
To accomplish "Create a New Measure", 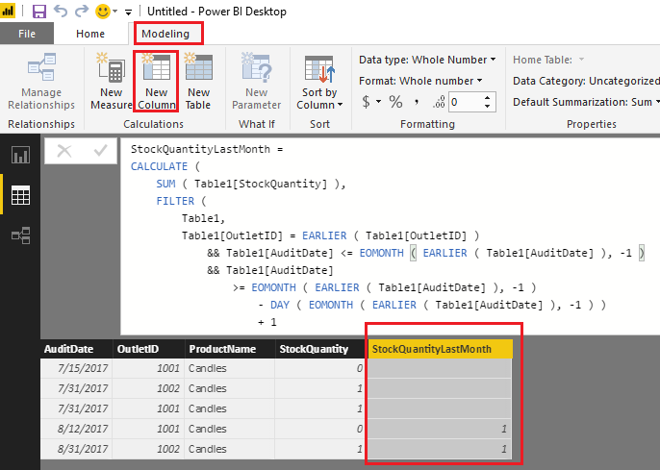I will coord(112,81).
